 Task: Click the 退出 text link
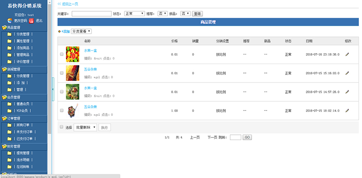39,21
